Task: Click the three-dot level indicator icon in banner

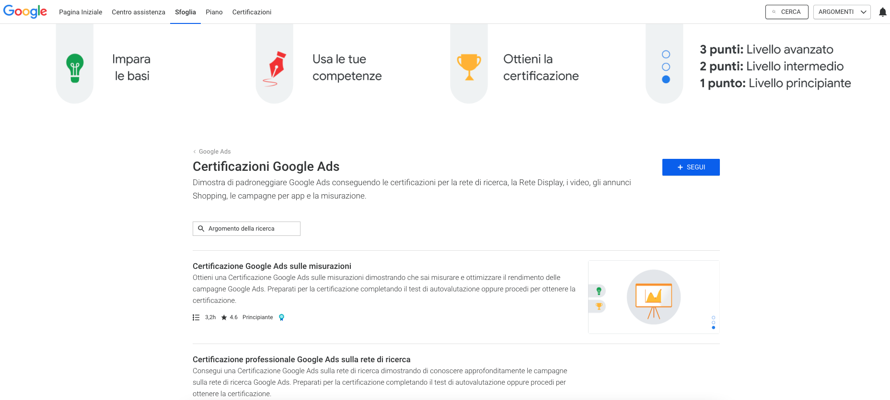Action: click(x=666, y=67)
